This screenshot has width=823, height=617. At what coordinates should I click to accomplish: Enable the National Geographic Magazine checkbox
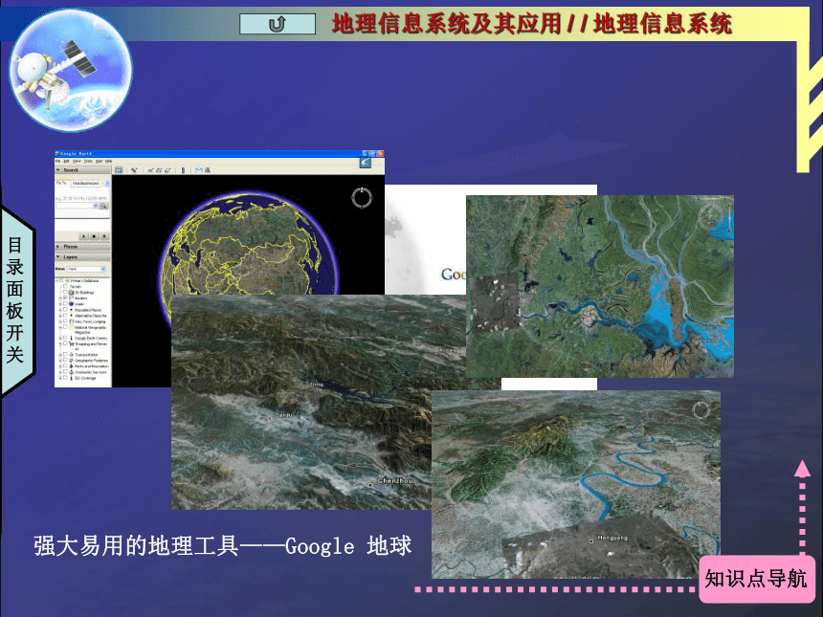coord(65,327)
